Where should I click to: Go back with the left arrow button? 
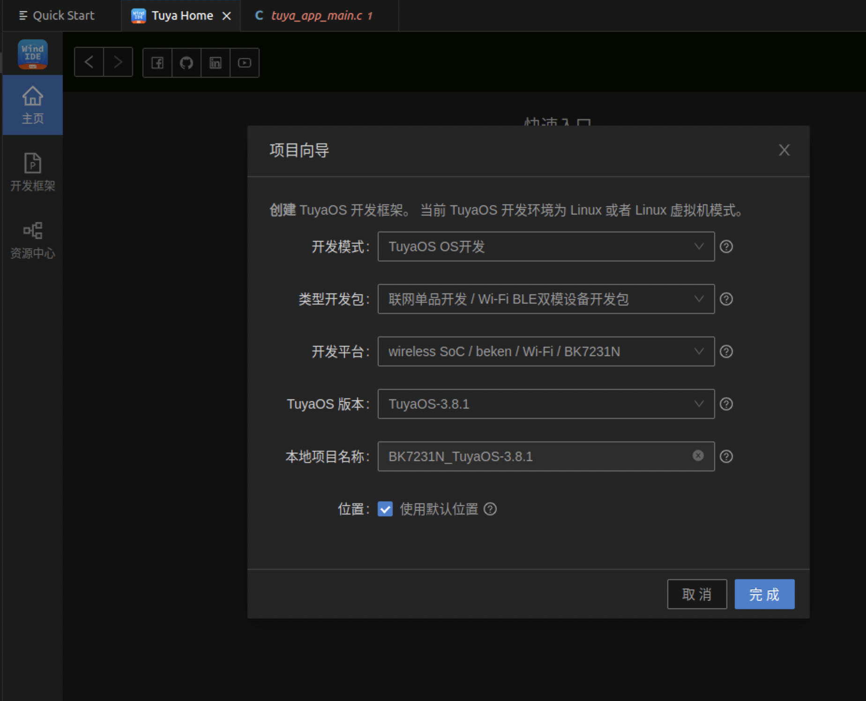[x=89, y=62]
